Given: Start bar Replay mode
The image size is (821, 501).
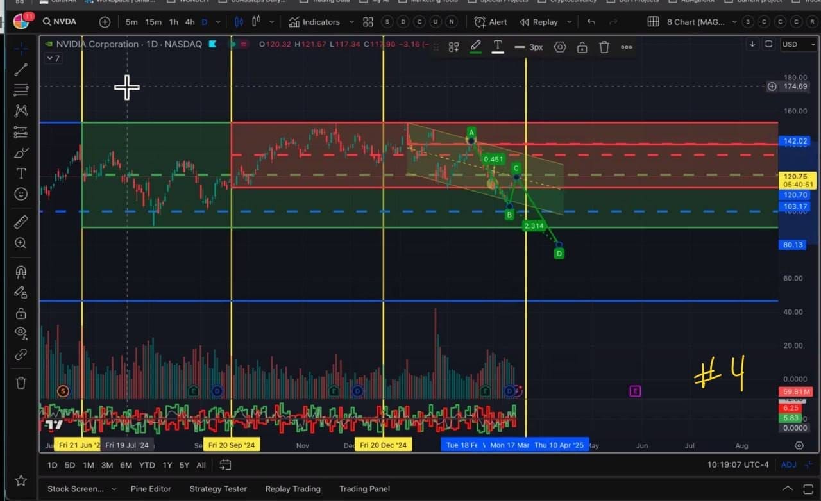Looking at the screenshot, I should (x=539, y=22).
